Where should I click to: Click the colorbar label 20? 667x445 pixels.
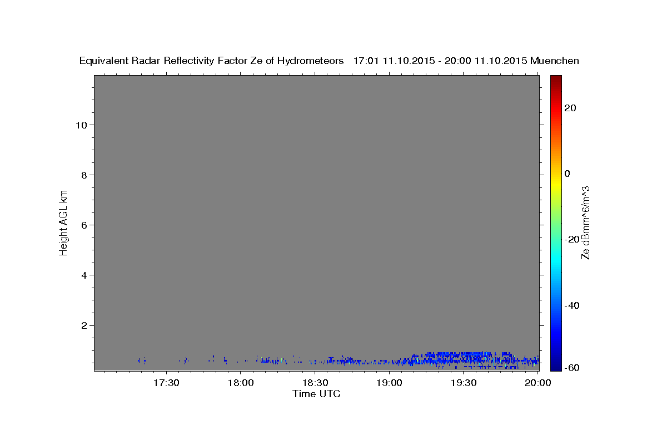[570, 107]
